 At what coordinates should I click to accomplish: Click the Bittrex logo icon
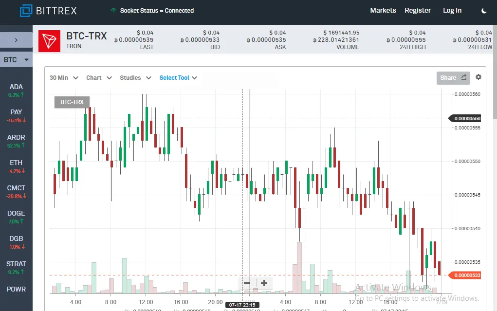(x=26, y=11)
